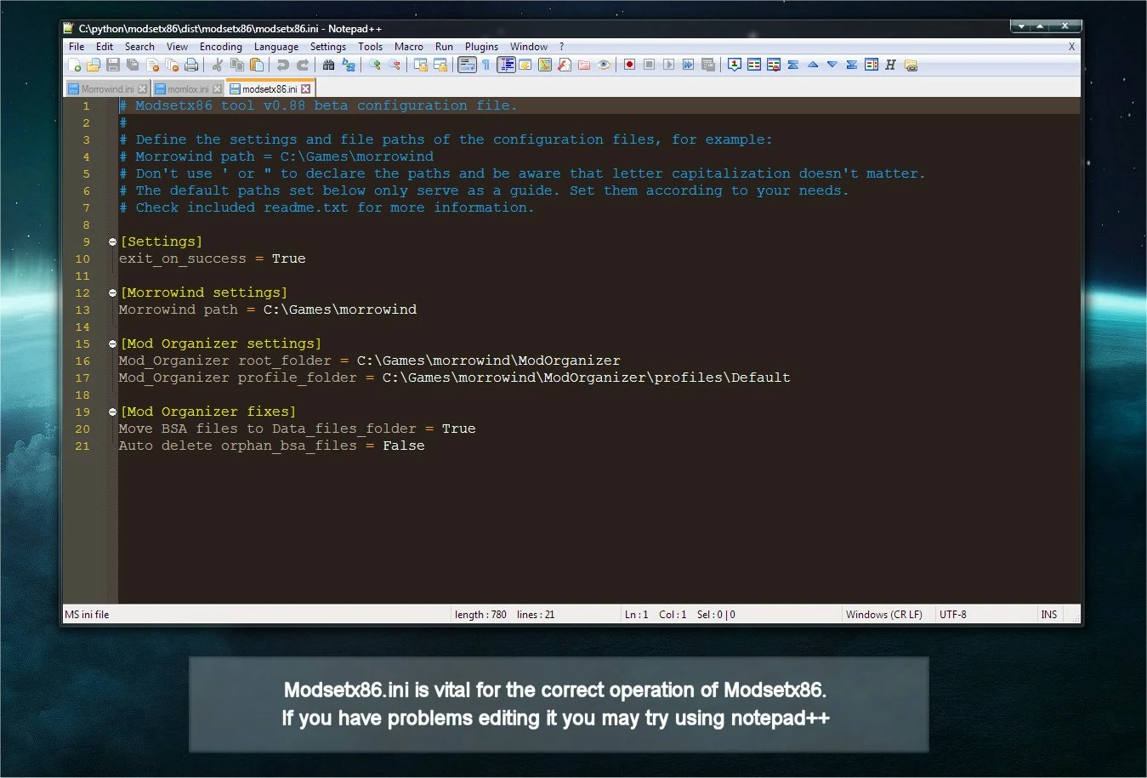
Task: Toggle word wrap in the toolbar
Action: 467,65
